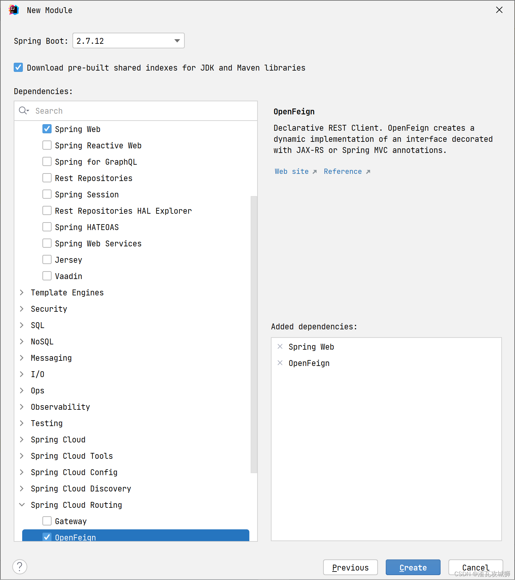Open the Spring Boot version dropdown
515x580 pixels.
(x=129, y=41)
